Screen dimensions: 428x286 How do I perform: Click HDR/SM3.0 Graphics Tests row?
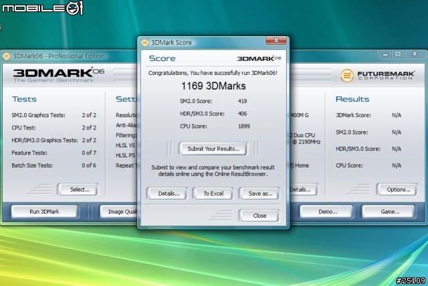point(53,140)
